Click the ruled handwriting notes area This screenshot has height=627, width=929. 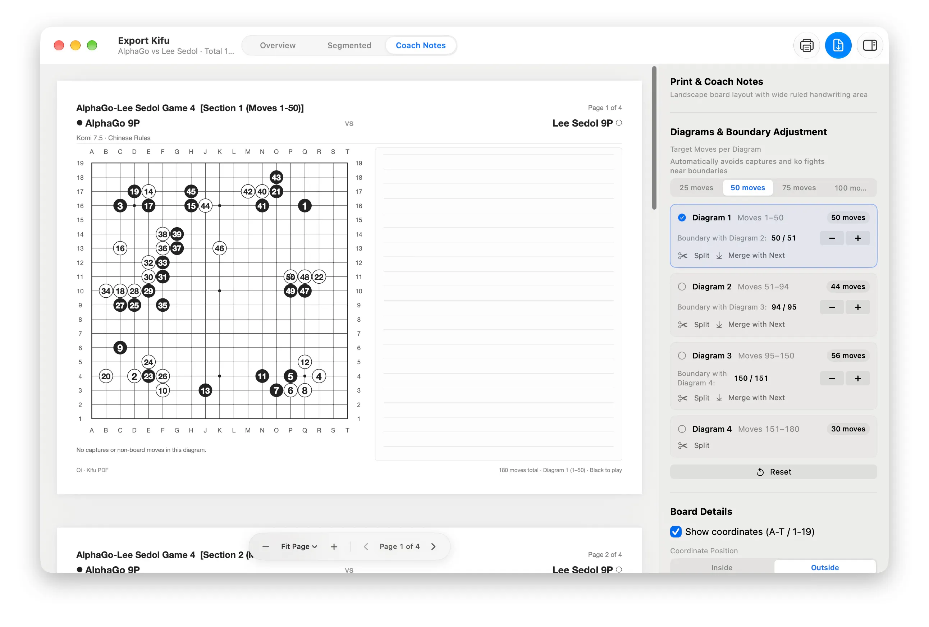pyautogui.click(x=499, y=304)
